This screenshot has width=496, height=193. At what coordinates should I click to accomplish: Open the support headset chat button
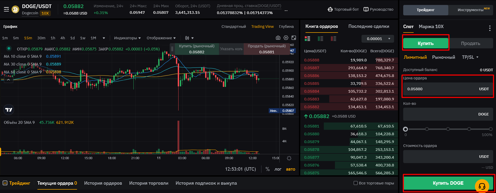tap(482, 186)
